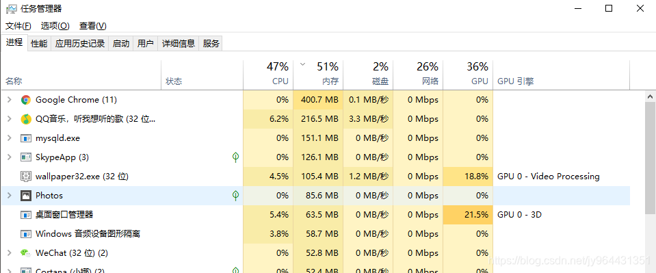This screenshot has width=656, height=273.
Task: Sort by the 状态 column header
Action: pyautogui.click(x=202, y=75)
